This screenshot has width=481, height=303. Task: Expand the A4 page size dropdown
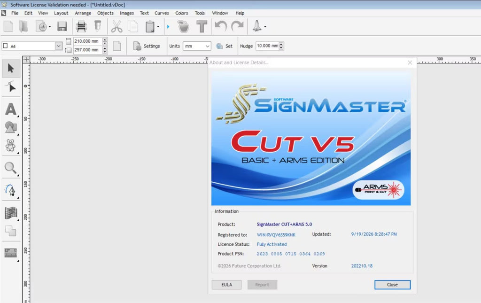(x=59, y=46)
